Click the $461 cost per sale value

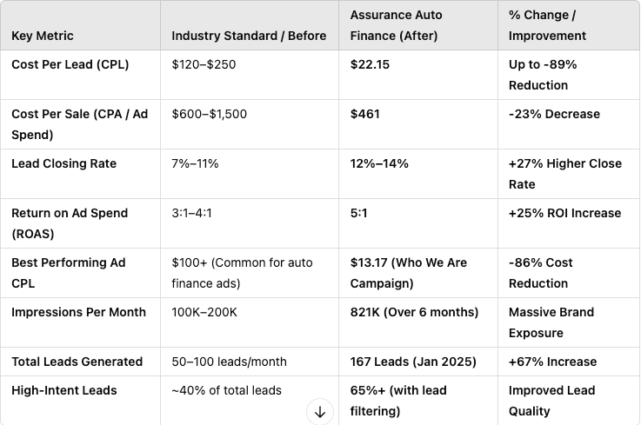(365, 114)
